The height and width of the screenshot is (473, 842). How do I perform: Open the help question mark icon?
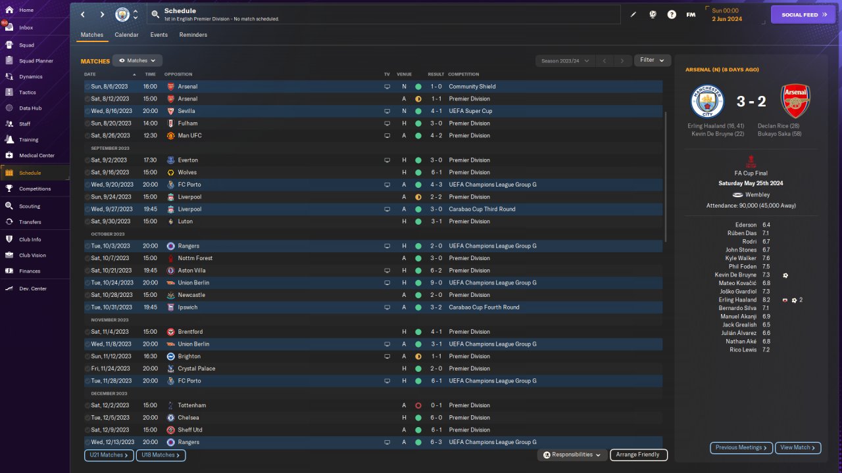click(672, 14)
